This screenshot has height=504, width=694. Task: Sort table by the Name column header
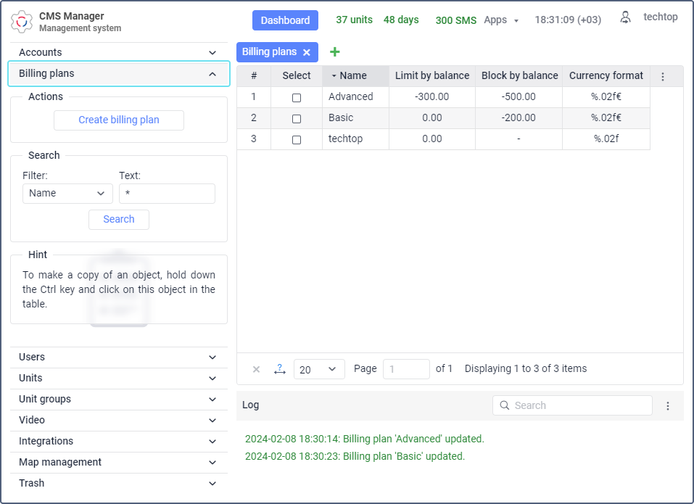353,75
